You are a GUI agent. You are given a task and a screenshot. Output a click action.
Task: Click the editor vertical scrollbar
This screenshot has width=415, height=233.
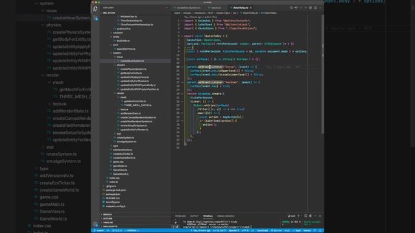click(x=323, y=74)
